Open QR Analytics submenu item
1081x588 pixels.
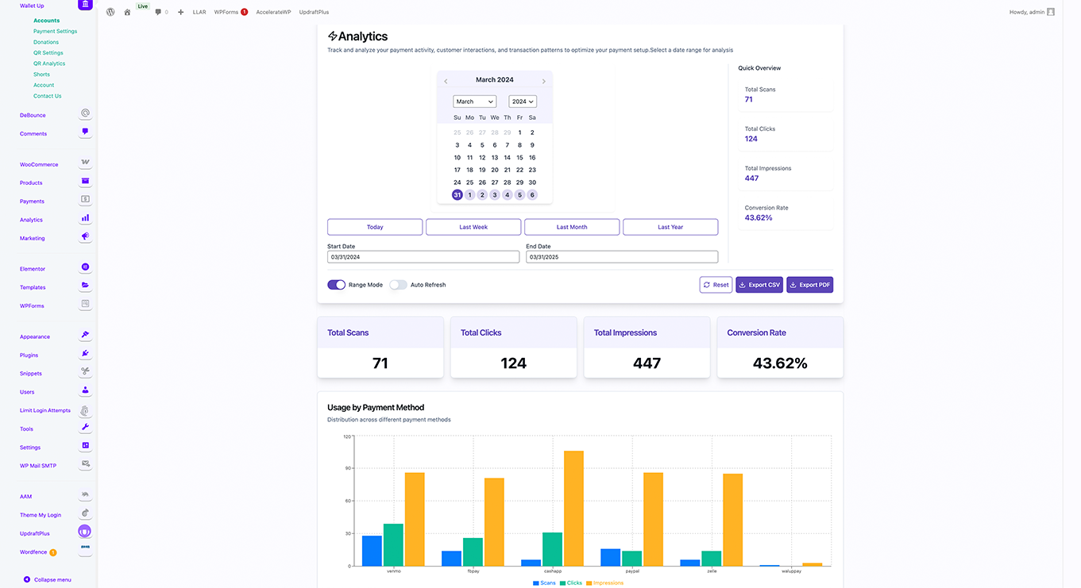pos(49,63)
